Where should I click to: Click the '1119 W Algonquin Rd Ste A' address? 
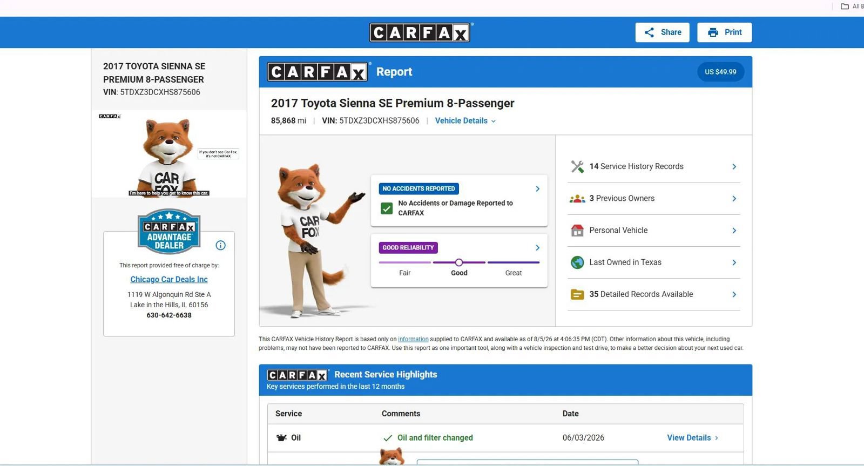point(169,295)
